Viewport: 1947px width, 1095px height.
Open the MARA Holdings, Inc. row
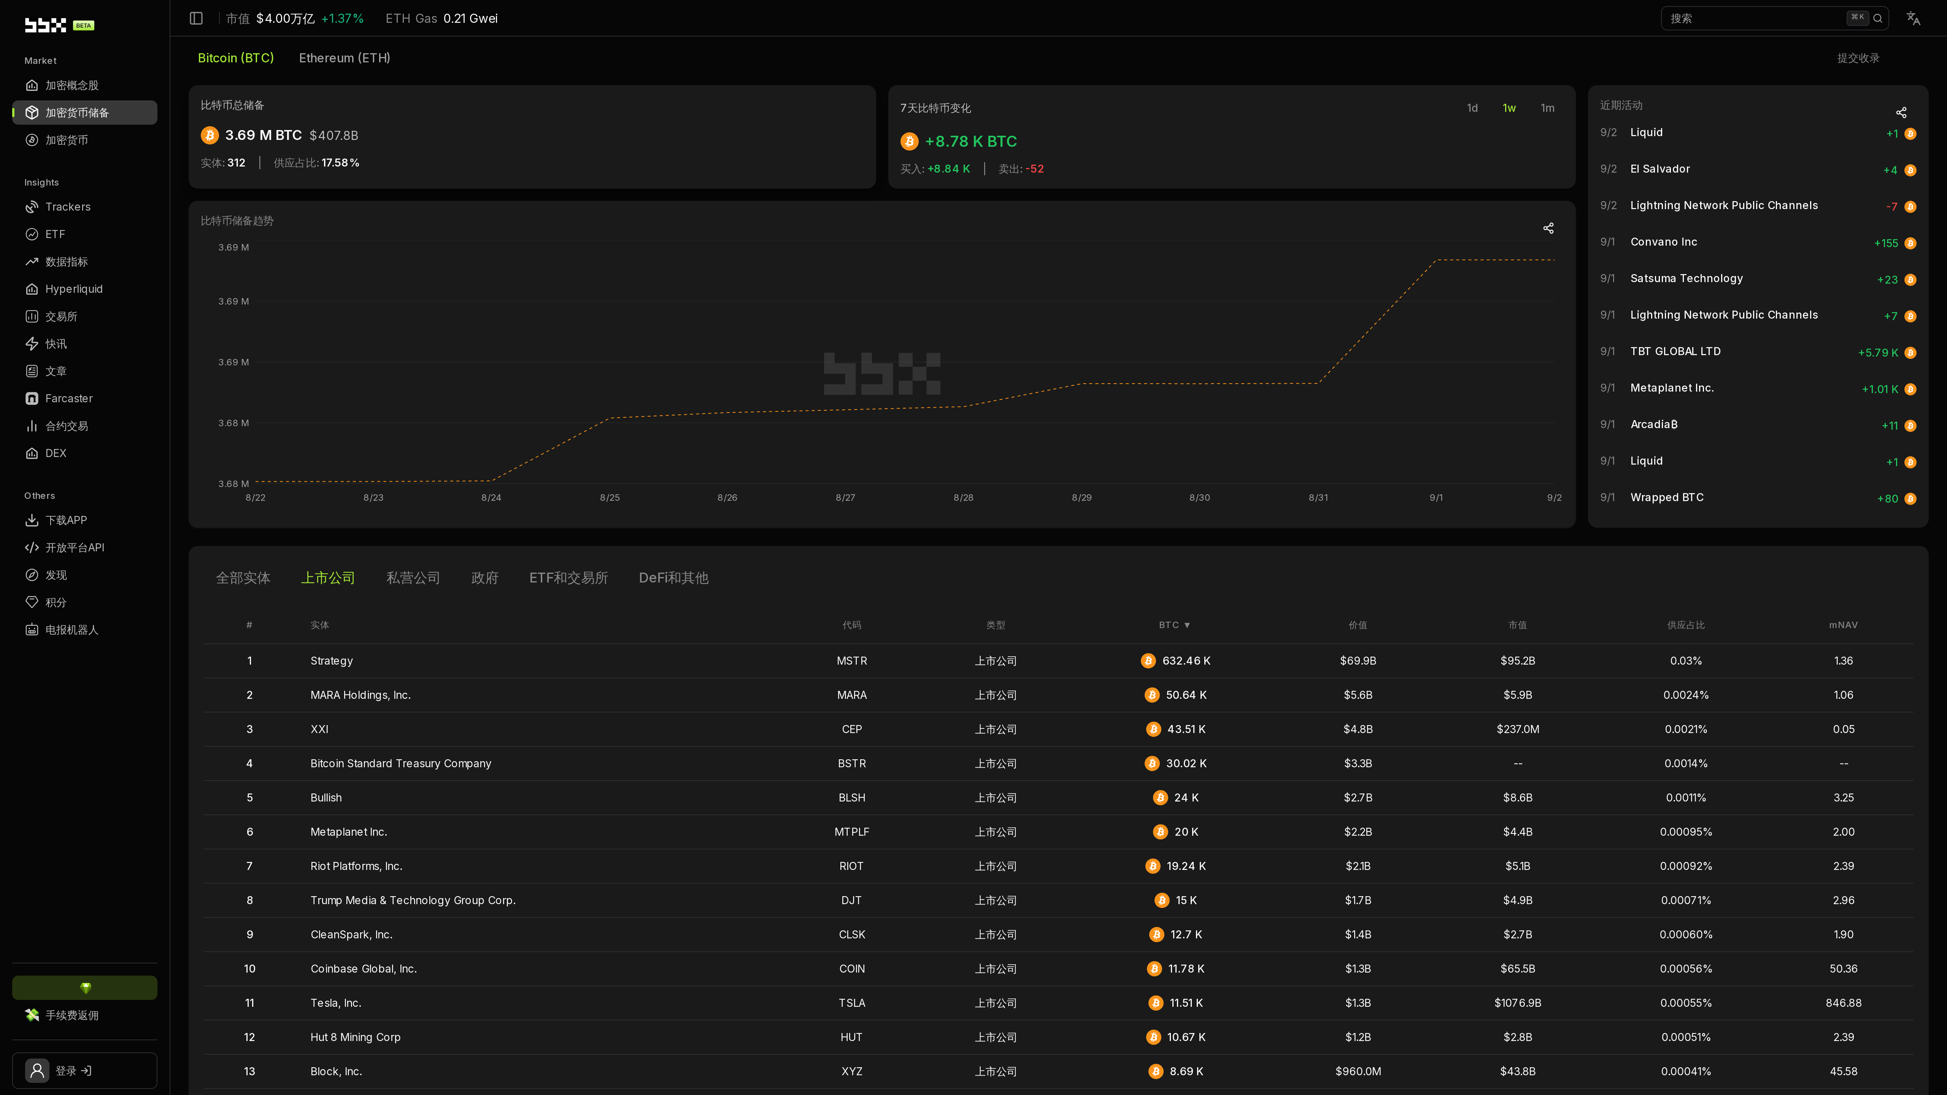click(1058, 695)
